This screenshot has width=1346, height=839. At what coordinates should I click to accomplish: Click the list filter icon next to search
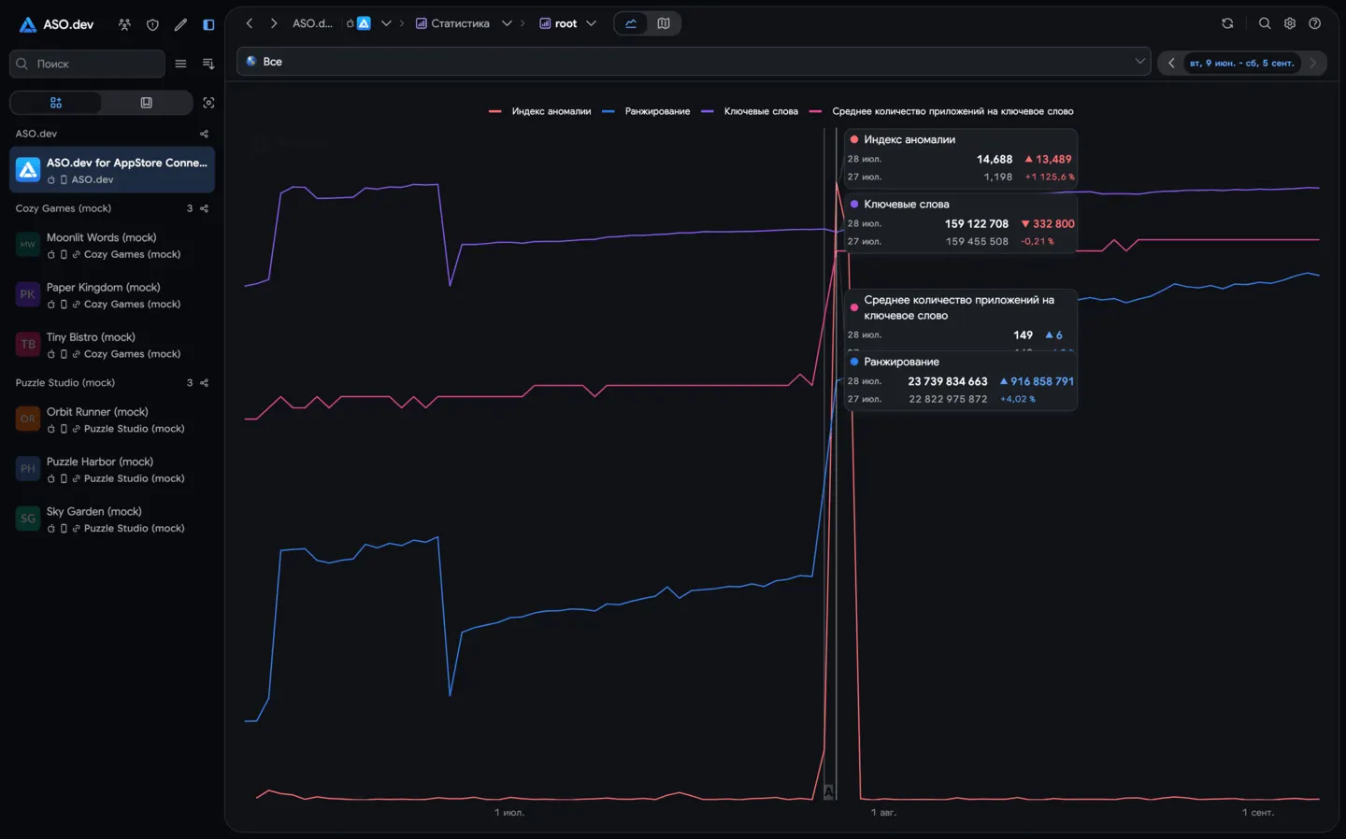click(180, 64)
